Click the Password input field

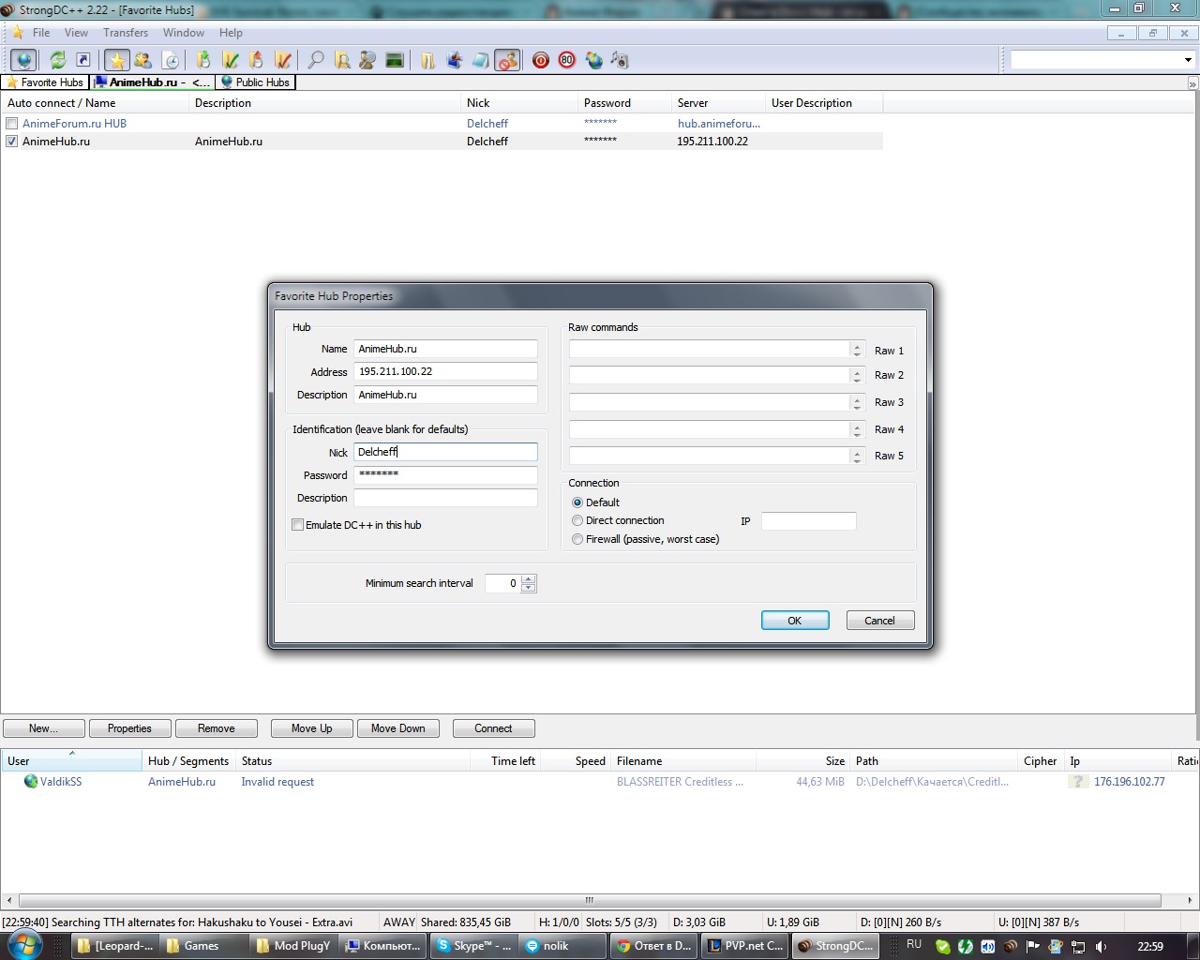(445, 475)
